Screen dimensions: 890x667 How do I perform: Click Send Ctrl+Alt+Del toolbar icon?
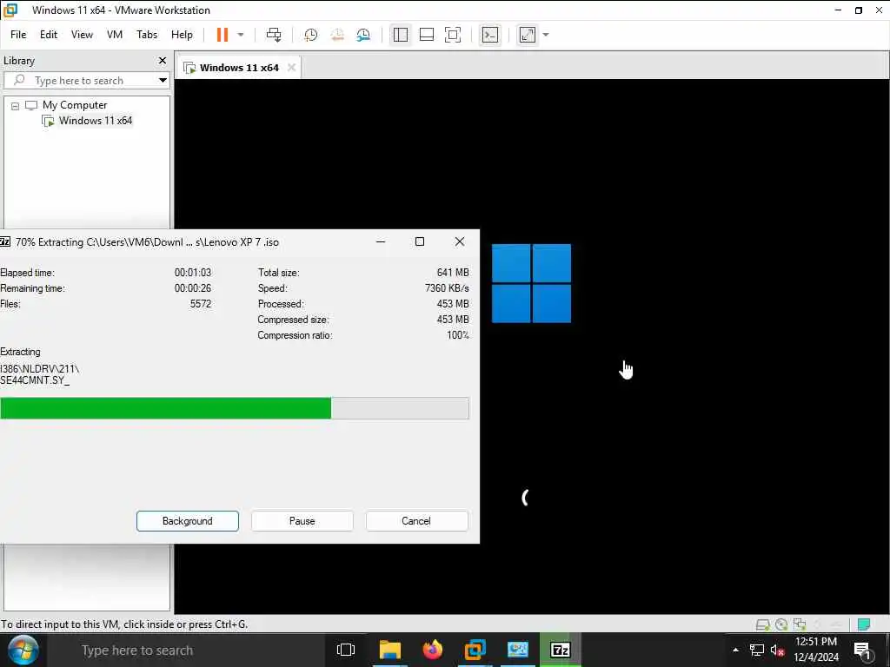(274, 35)
